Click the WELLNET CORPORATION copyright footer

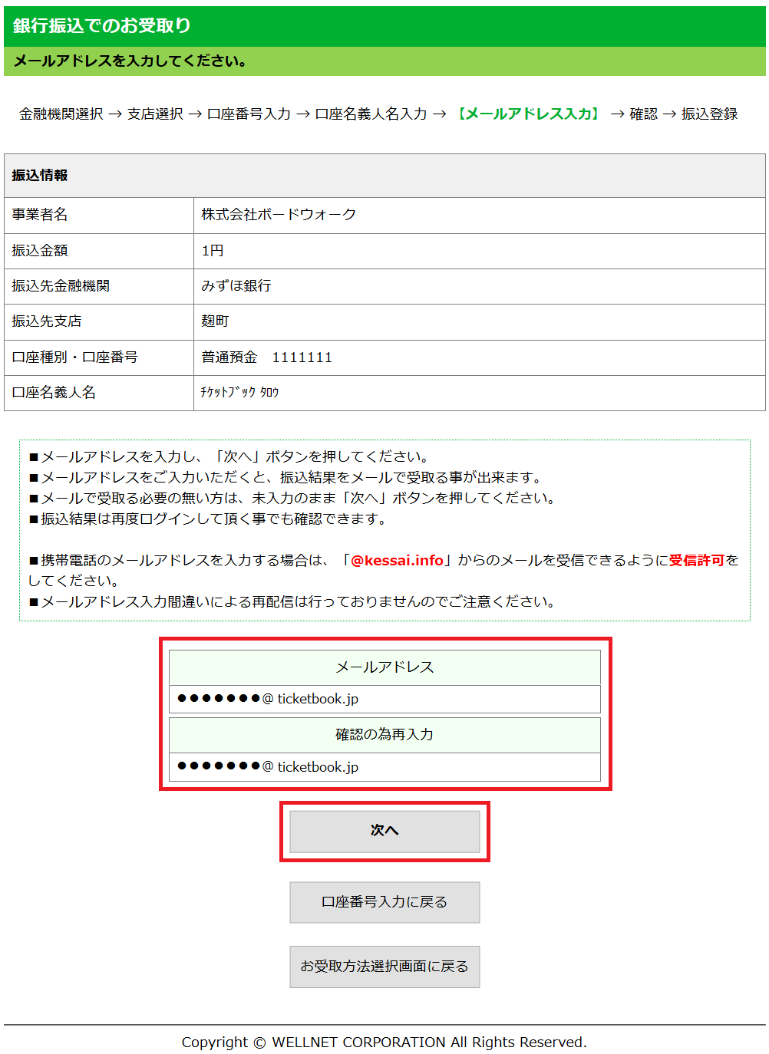pyautogui.click(x=384, y=1042)
